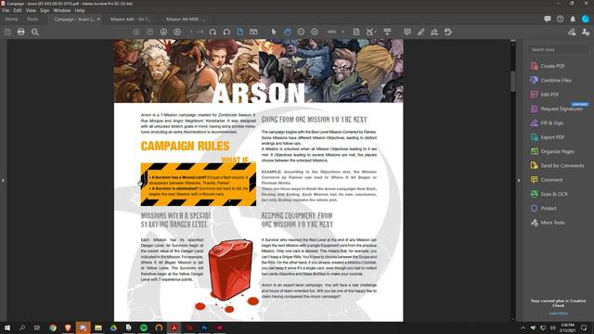Open the chat messages icon
The width and height of the screenshot is (594, 334).
(x=548, y=19)
